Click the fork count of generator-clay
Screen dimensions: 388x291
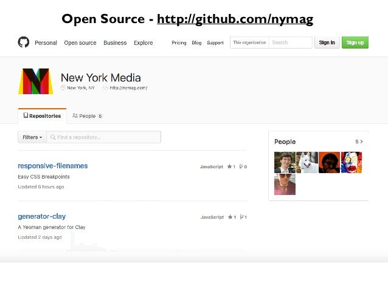coord(243,217)
